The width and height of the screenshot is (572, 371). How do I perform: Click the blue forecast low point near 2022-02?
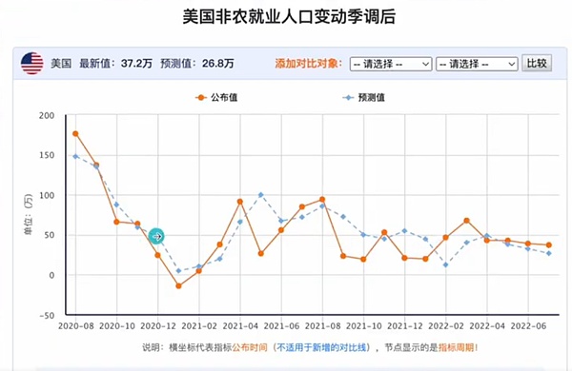pyautogui.click(x=446, y=264)
